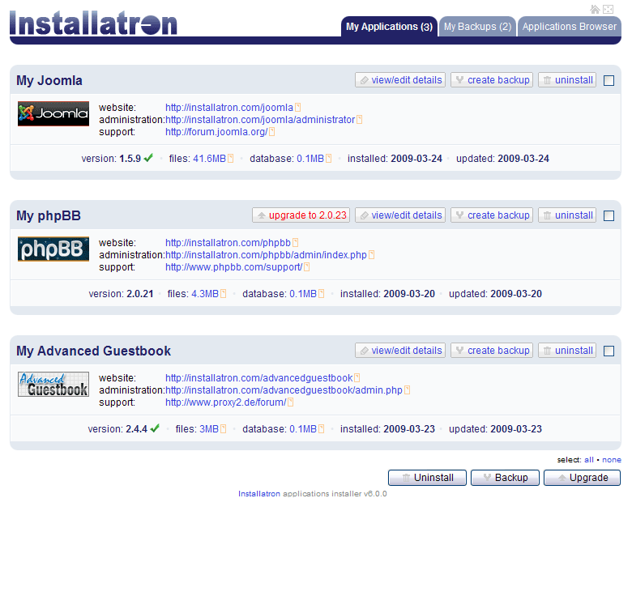Click the new-window icon after joomla/administrator link
632x596 pixels.
360,120
